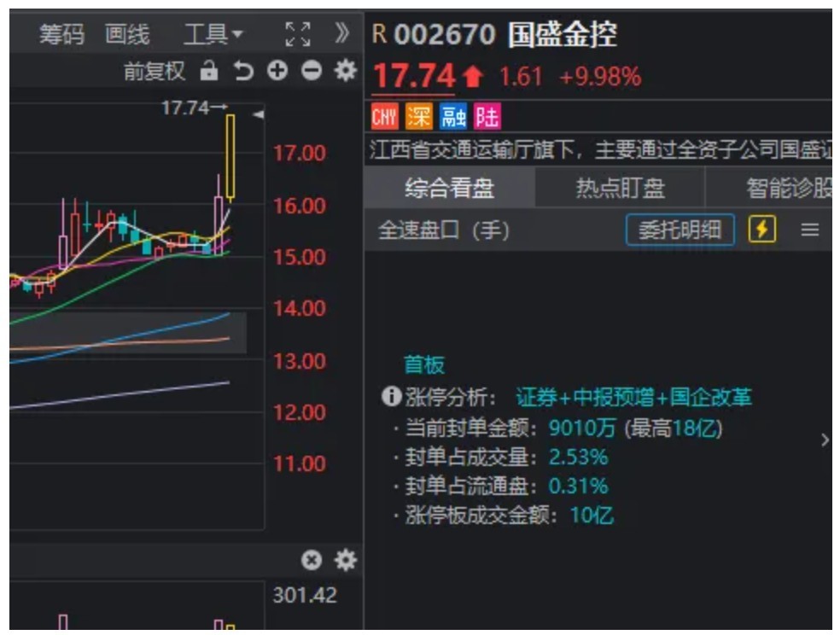
Task: Switch to the 热点盯盘 tab
Action: point(620,188)
